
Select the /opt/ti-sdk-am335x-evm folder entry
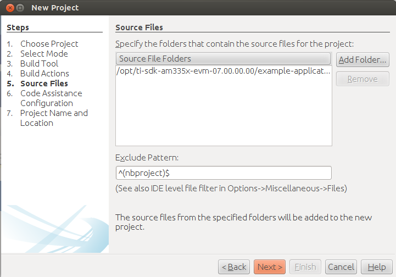tap(223, 71)
